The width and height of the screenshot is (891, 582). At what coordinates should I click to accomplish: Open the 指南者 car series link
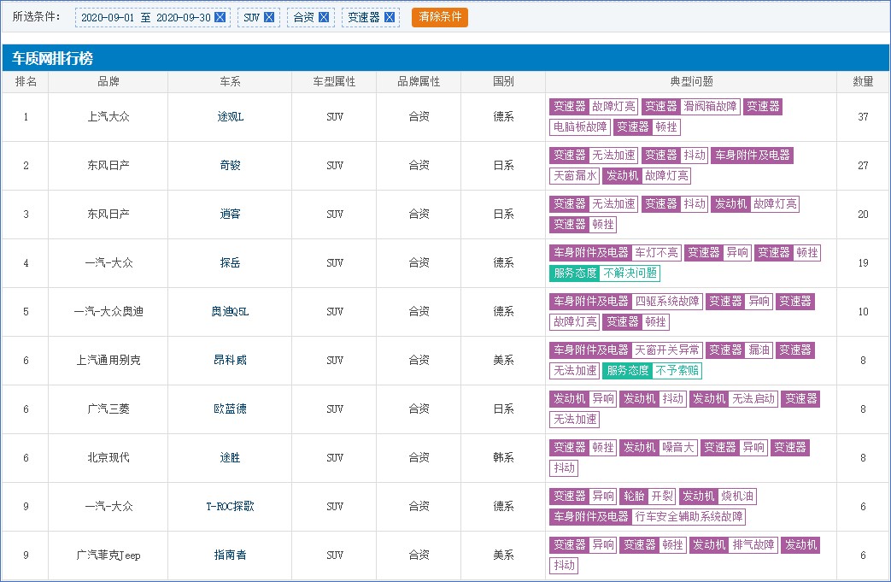tap(230, 556)
